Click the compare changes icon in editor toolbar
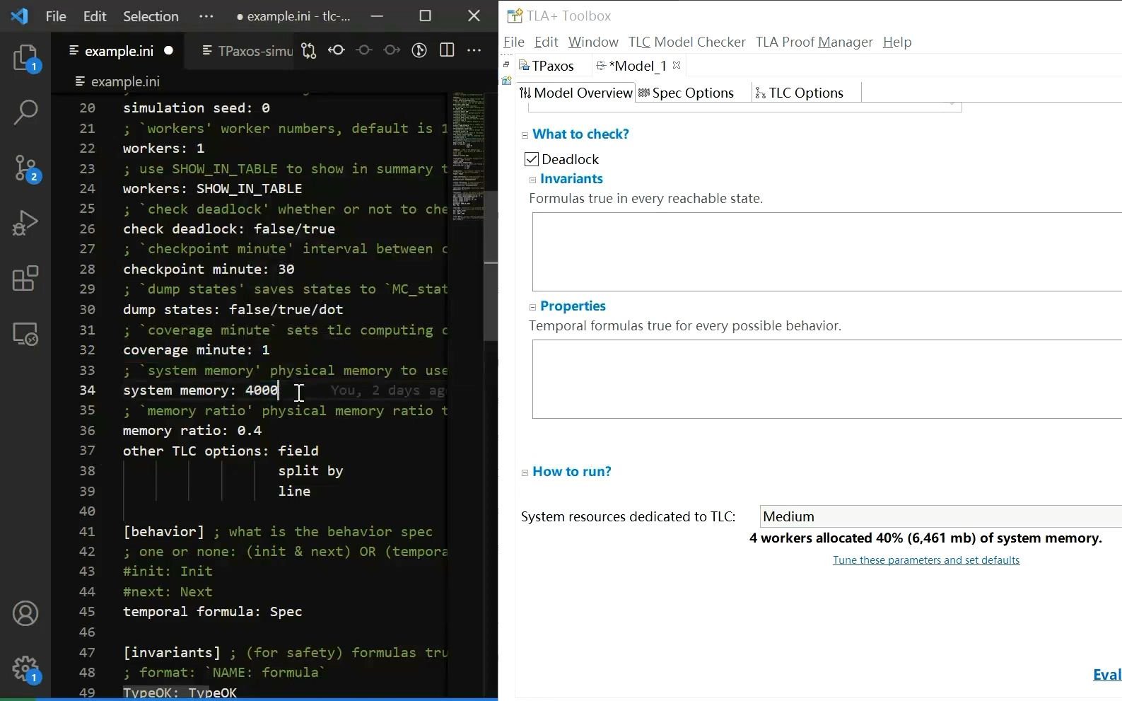This screenshot has height=701, width=1122. click(x=308, y=50)
